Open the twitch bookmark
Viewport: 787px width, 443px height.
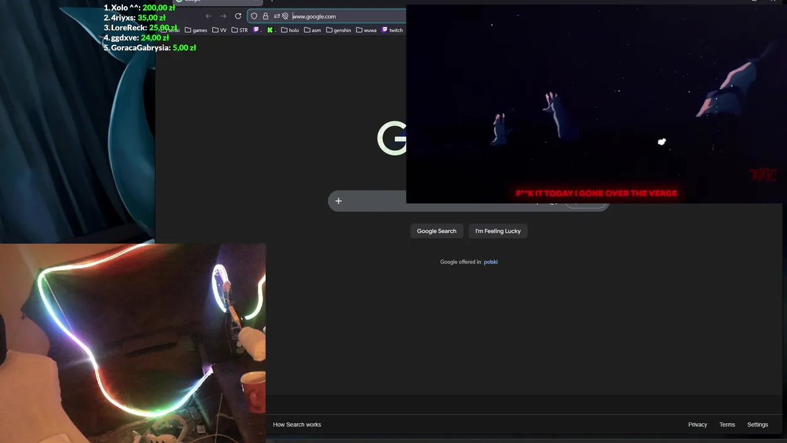(392, 30)
